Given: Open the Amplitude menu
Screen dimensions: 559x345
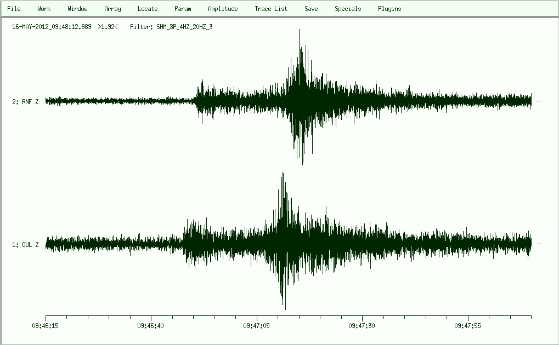Looking at the screenshot, I should click(223, 9).
